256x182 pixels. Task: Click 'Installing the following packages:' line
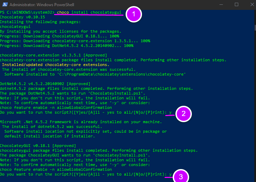(40, 22)
